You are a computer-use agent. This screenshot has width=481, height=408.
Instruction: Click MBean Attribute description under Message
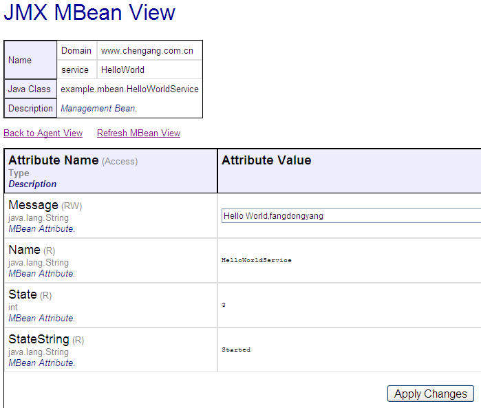pos(42,229)
